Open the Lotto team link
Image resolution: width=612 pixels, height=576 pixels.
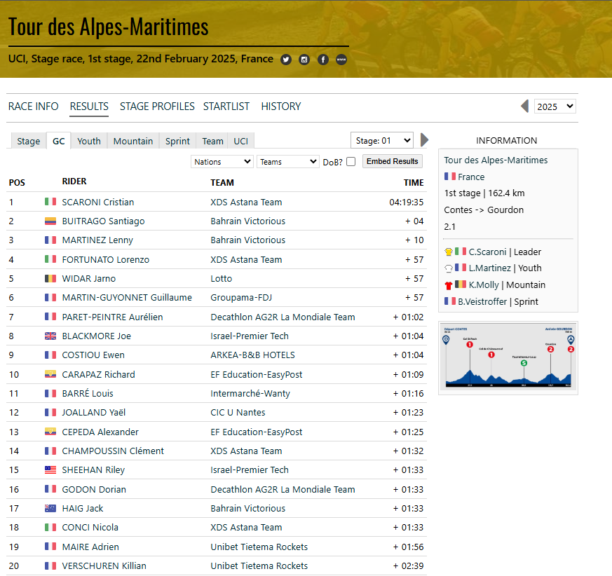222,279
